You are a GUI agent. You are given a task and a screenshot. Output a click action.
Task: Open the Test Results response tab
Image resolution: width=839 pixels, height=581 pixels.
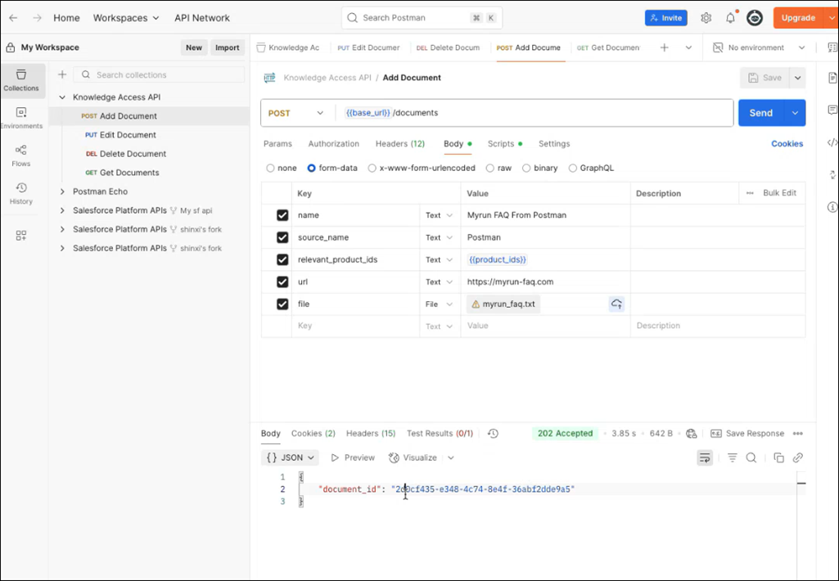click(440, 434)
